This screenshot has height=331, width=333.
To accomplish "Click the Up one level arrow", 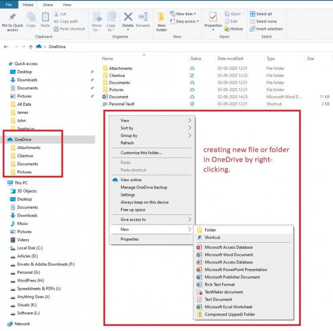I will click(31, 47).
